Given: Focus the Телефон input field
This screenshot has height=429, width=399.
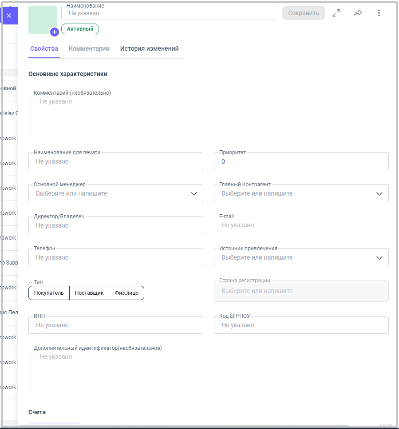Looking at the screenshot, I should click(115, 258).
